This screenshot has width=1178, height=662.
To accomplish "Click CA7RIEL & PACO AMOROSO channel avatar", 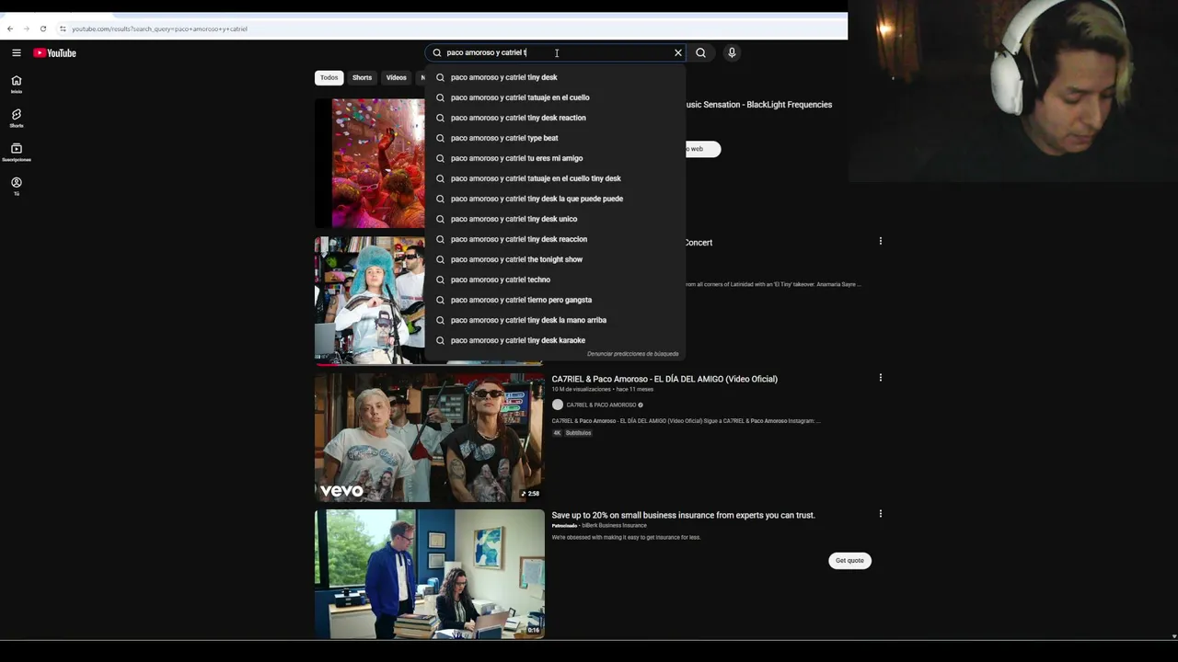I will 558,405.
